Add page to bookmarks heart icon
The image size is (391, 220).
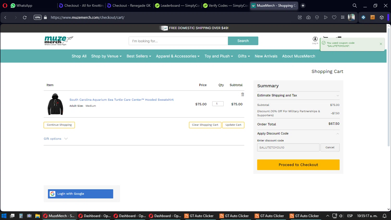[334, 17]
